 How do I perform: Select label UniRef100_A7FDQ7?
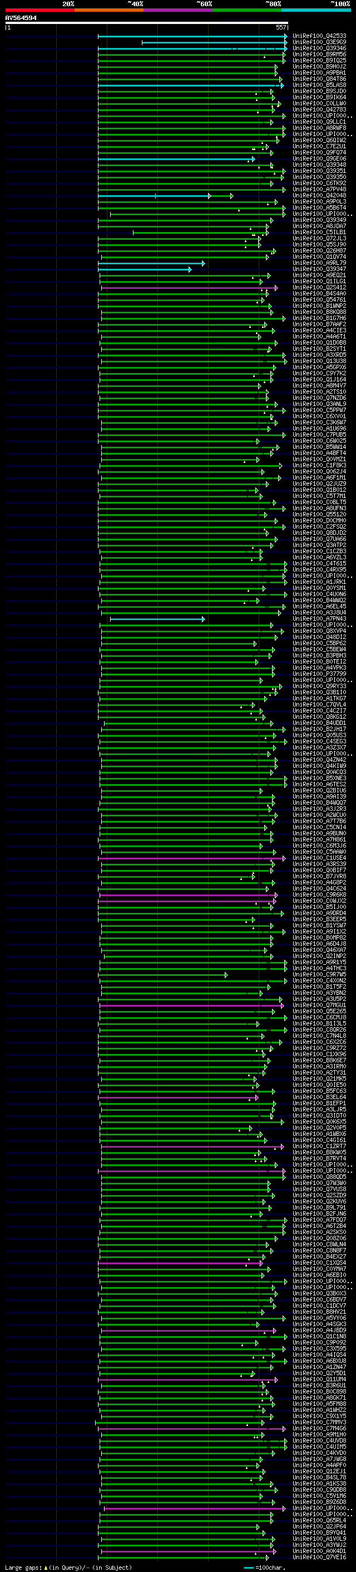click(x=319, y=1220)
